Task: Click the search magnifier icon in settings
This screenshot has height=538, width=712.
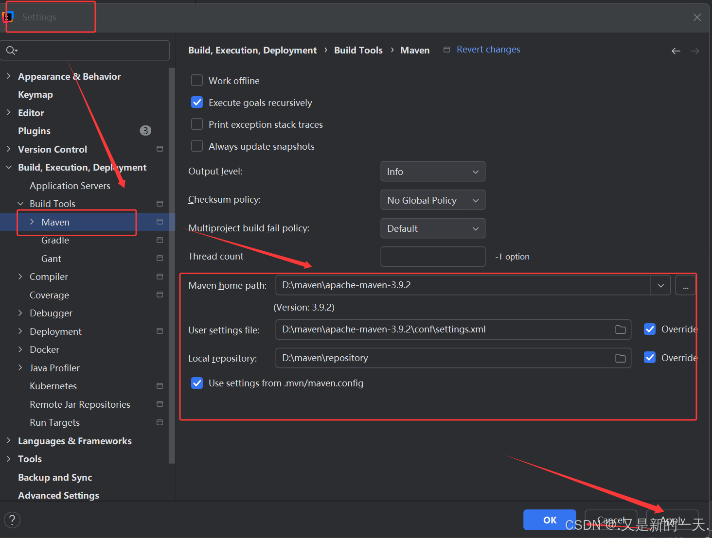Action: (12, 50)
